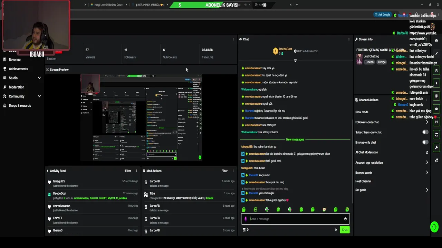The width and height of the screenshot is (442, 248).
Task: Click the pencil edit icon in right rail
Action: 436,54
